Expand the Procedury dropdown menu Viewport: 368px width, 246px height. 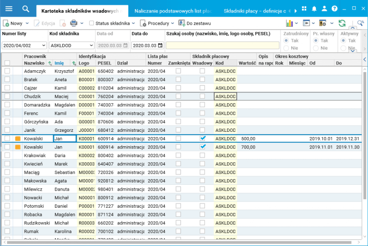[x=172, y=23]
